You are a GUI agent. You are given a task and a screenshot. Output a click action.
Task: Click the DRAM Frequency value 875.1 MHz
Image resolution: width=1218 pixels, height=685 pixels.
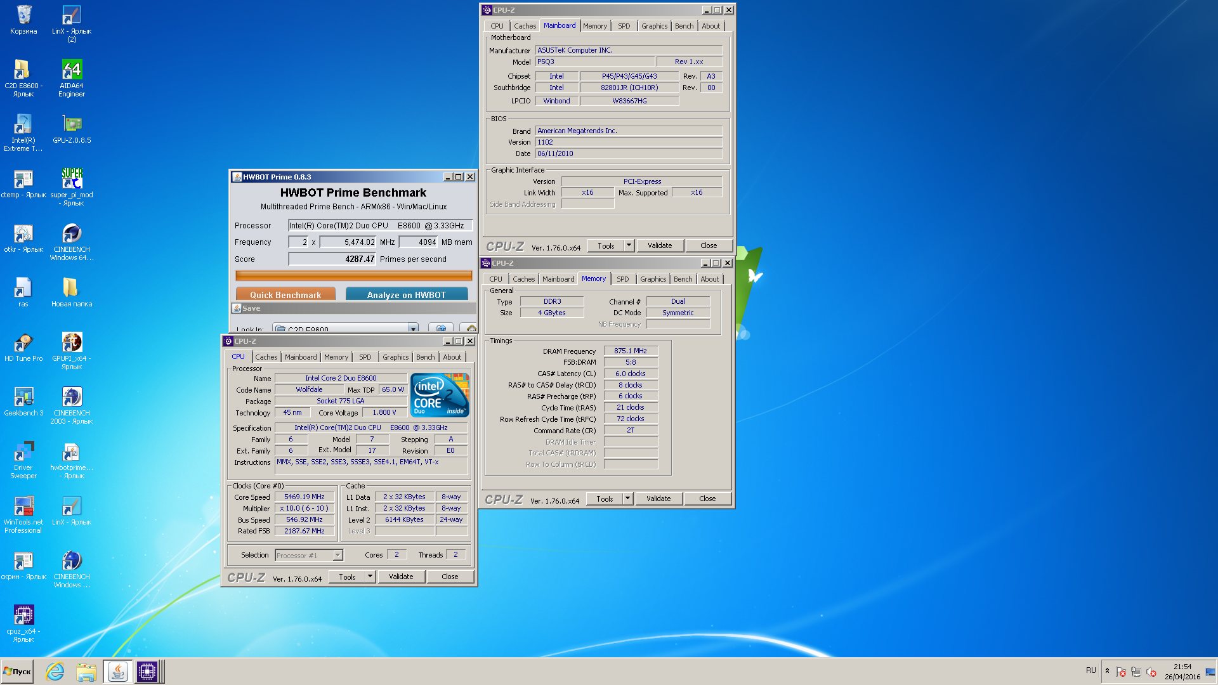point(631,351)
